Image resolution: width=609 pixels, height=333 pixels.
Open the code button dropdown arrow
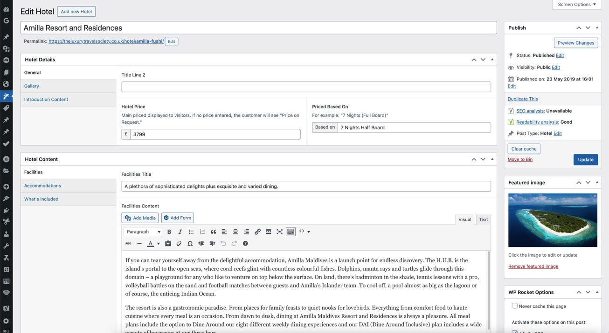click(x=309, y=232)
